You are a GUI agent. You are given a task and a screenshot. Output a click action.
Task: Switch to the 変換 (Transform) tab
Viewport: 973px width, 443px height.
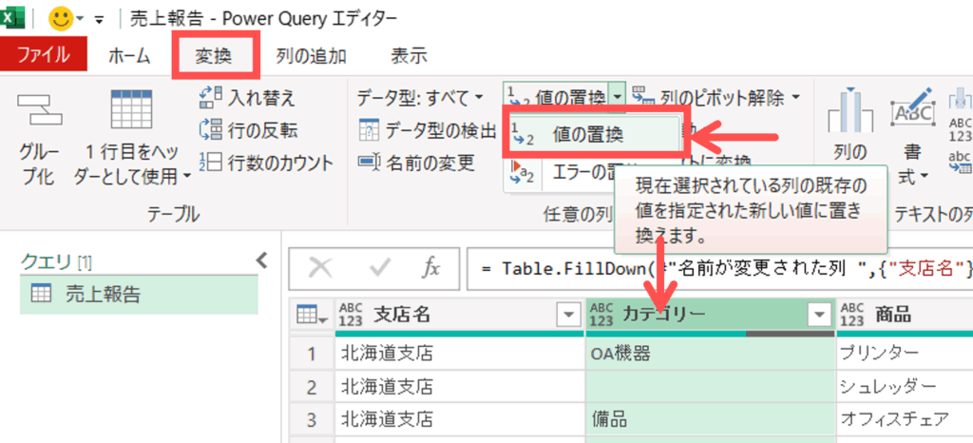point(215,55)
